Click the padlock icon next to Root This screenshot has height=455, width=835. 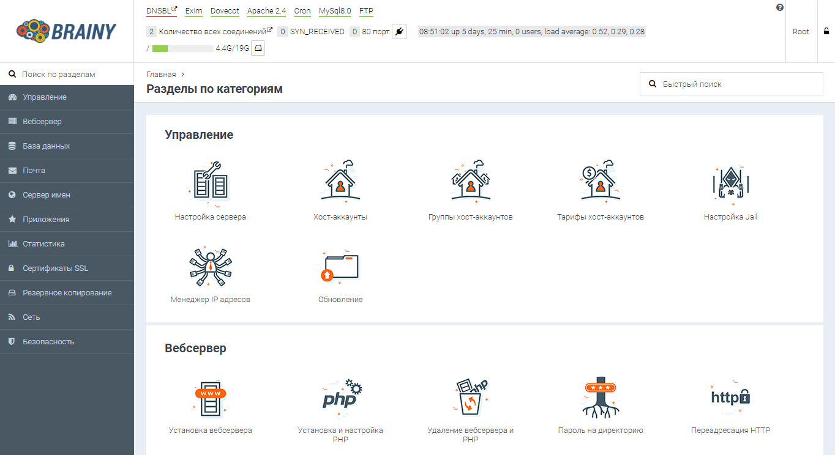(x=826, y=31)
